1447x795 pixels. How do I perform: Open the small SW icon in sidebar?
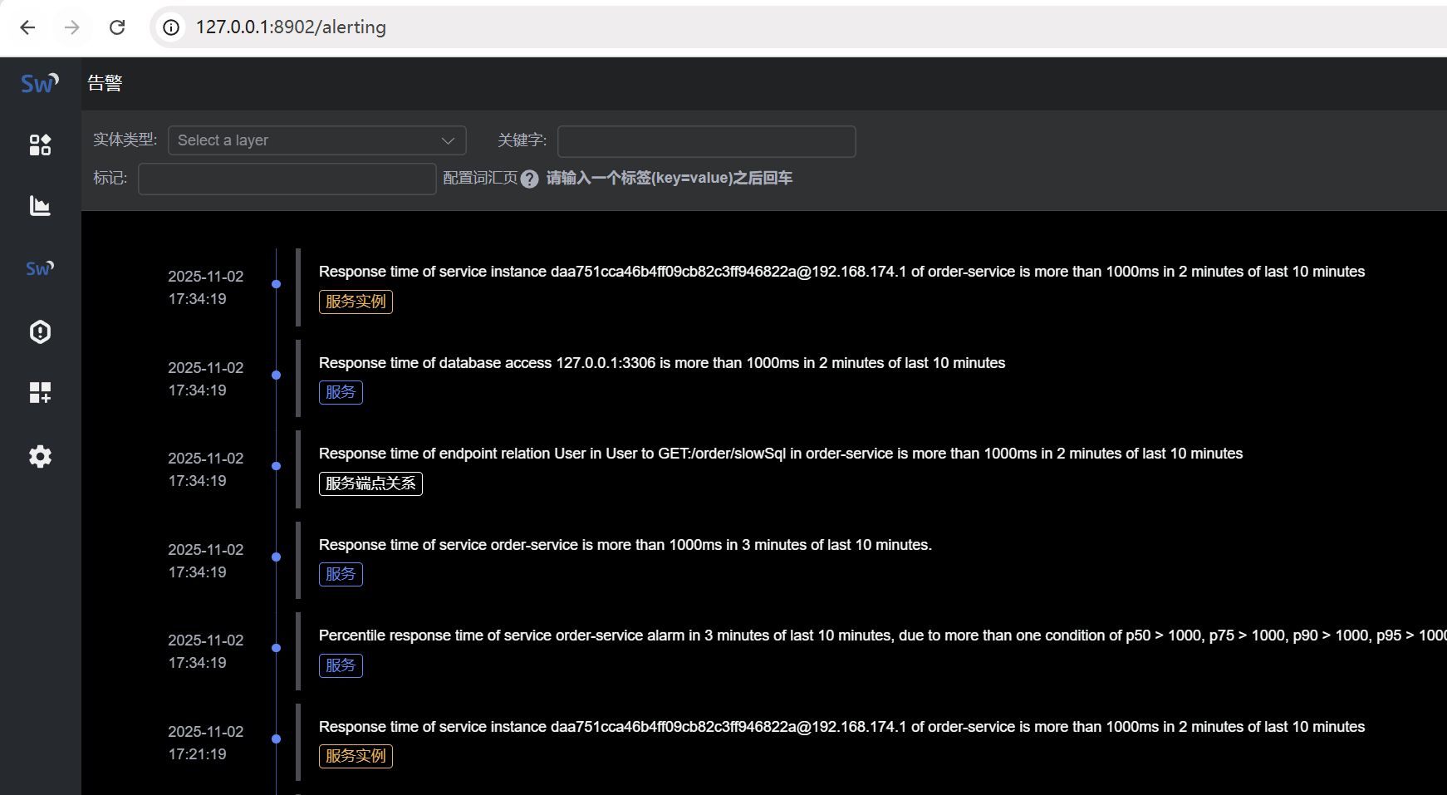[40, 268]
